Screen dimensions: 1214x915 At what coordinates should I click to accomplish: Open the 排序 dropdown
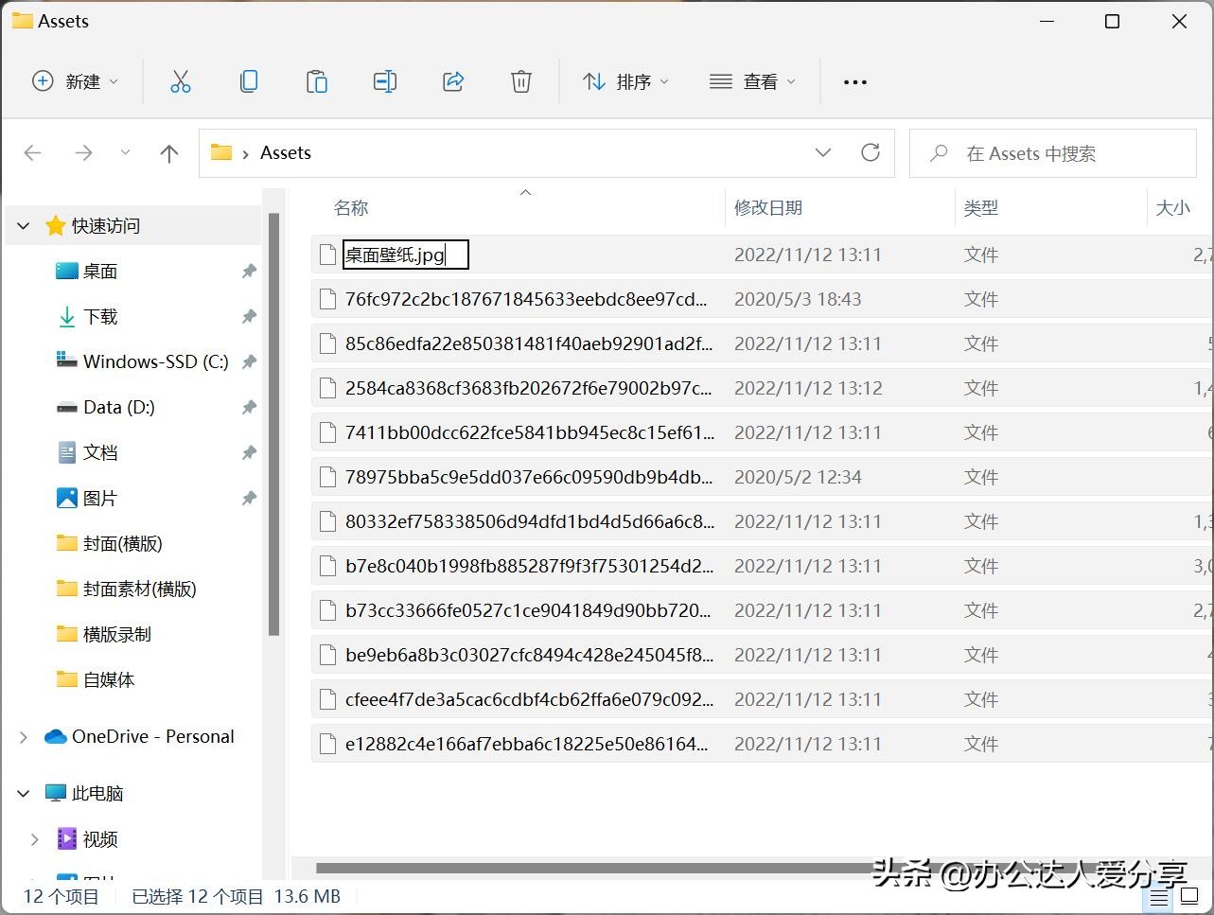pyautogui.click(x=626, y=81)
